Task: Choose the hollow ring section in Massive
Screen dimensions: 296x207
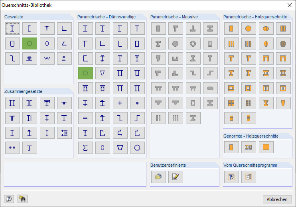Action: (x=193, y=43)
